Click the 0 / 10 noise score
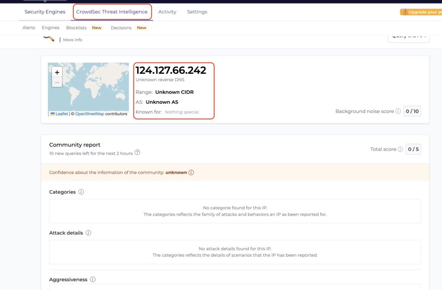The height and width of the screenshot is (290, 442). pyautogui.click(x=412, y=111)
